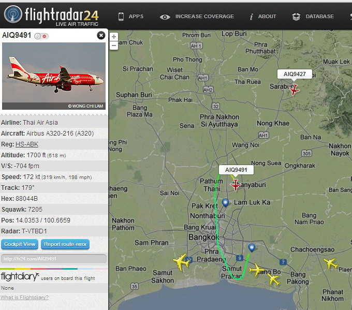Select the red AIQ9427 plane near Saraburi
The image size is (352, 310).
(294, 90)
